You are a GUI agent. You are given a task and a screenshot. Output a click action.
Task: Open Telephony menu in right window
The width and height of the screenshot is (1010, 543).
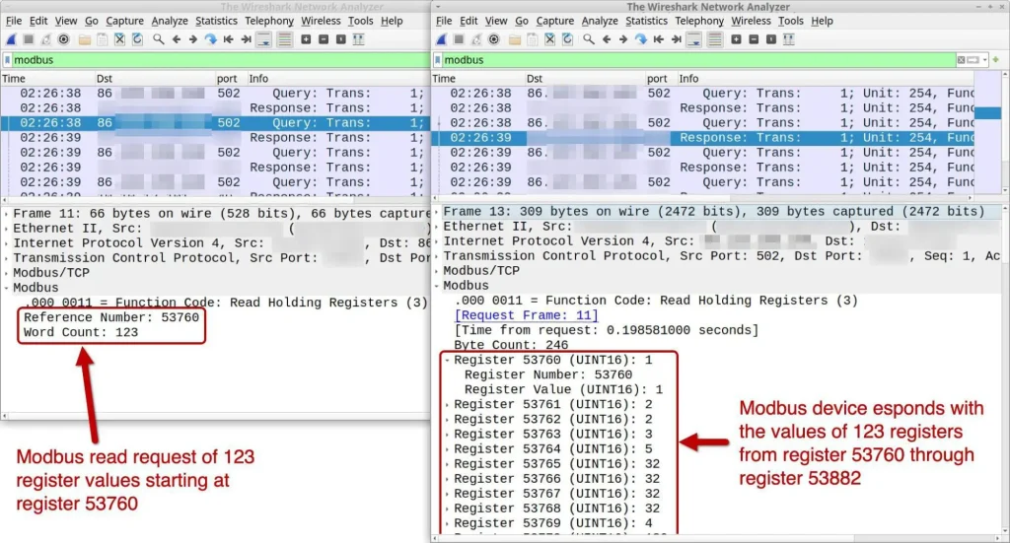[698, 21]
